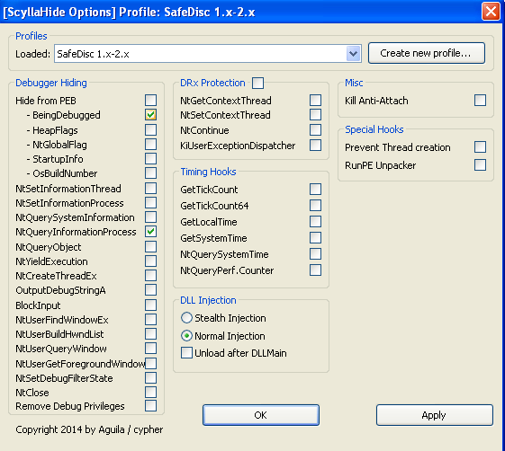Select Stealth Injection radio button

pos(186,318)
